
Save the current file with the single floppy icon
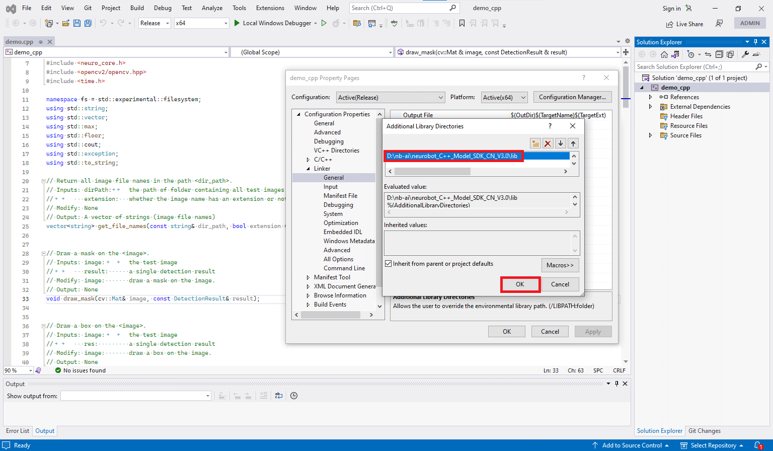tap(77, 23)
